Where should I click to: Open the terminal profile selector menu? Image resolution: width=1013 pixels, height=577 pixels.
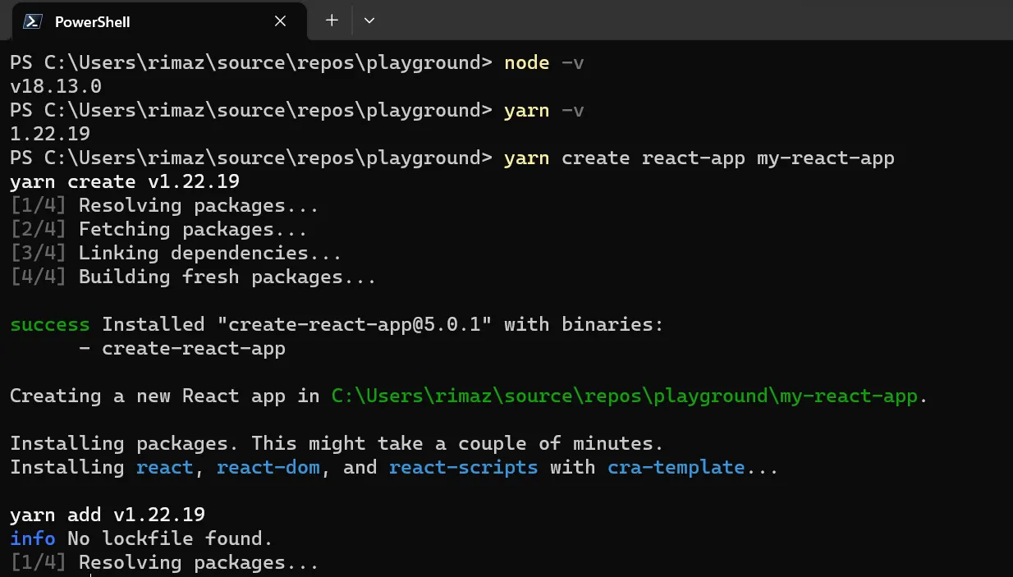[369, 21]
